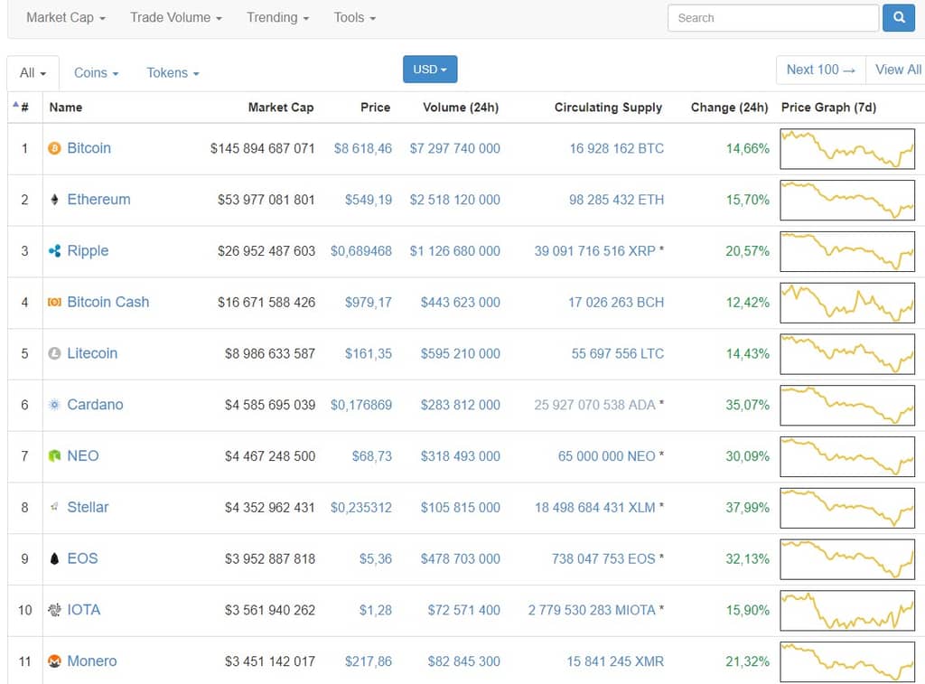Screen dimensions: 925x684
Task: Open IOTA 7-day price graph
Action: click(x=847, y=610)
